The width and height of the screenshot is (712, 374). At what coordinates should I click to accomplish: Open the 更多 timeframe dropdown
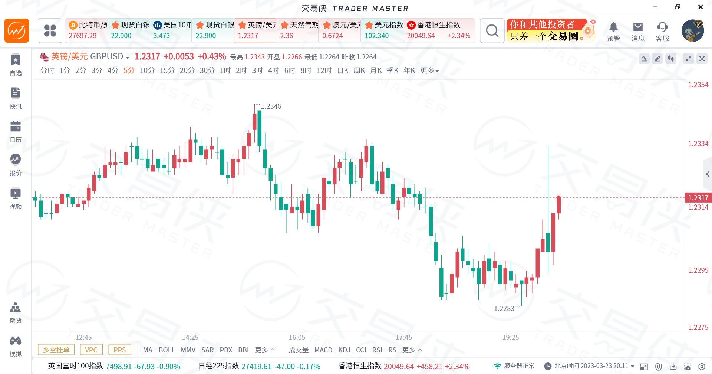tap(429, 70)
